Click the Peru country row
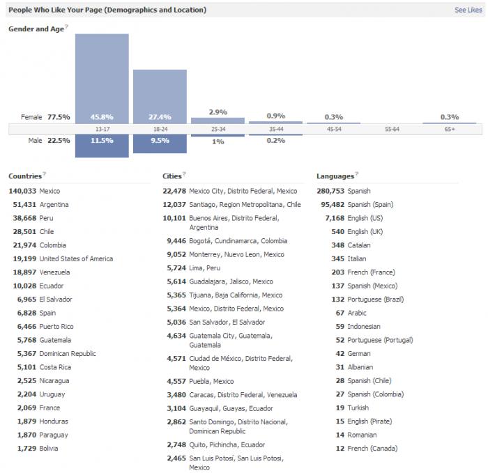 tap(33, 218)
